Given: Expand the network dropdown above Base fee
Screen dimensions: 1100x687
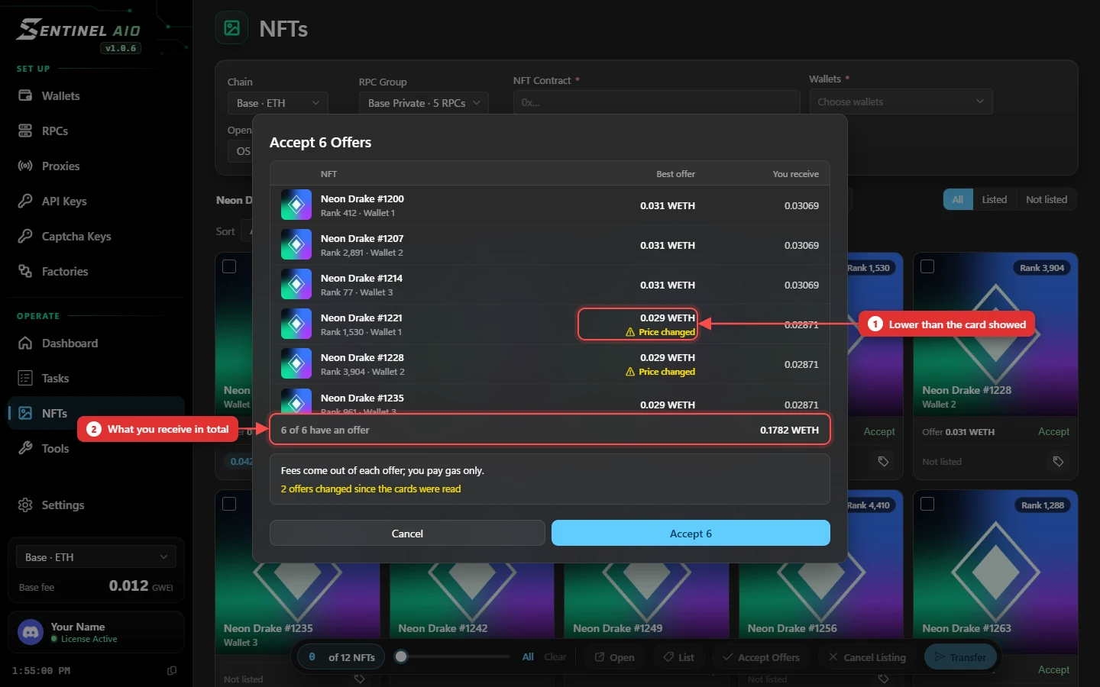Looking at the screenshot, I should point(96,557).
